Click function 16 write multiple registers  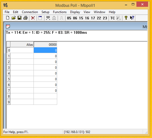click(87, 18)
